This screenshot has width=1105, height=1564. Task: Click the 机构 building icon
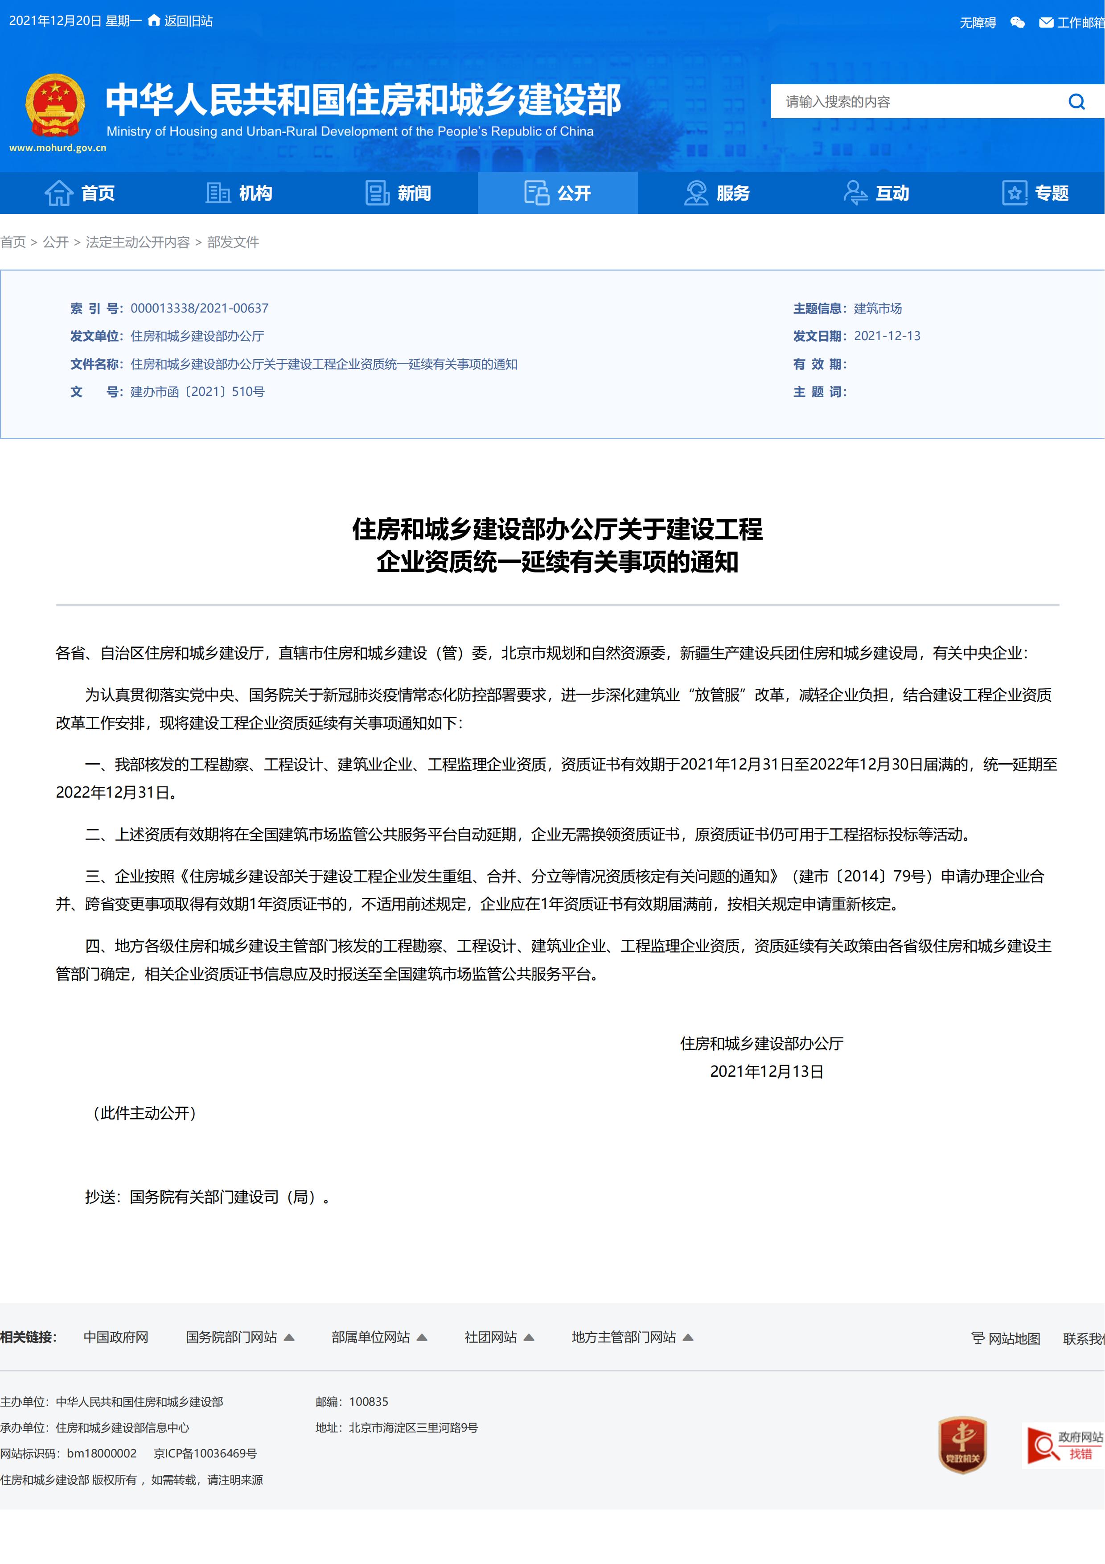pyautogui.click(x=218, y=193)
